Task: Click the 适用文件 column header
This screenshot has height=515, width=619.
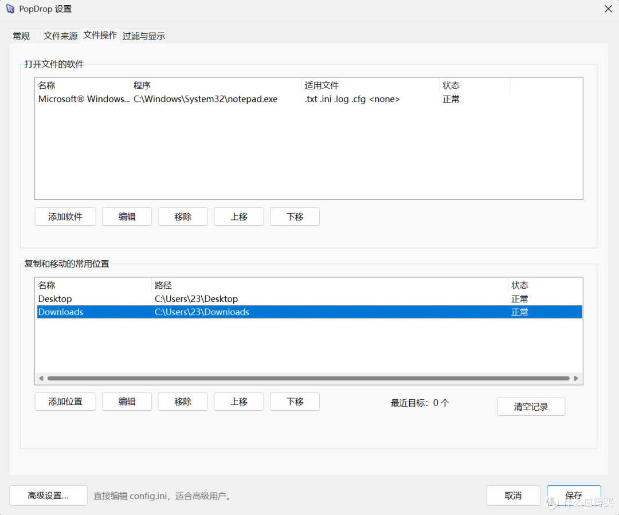Action: [x=371, y=85]
